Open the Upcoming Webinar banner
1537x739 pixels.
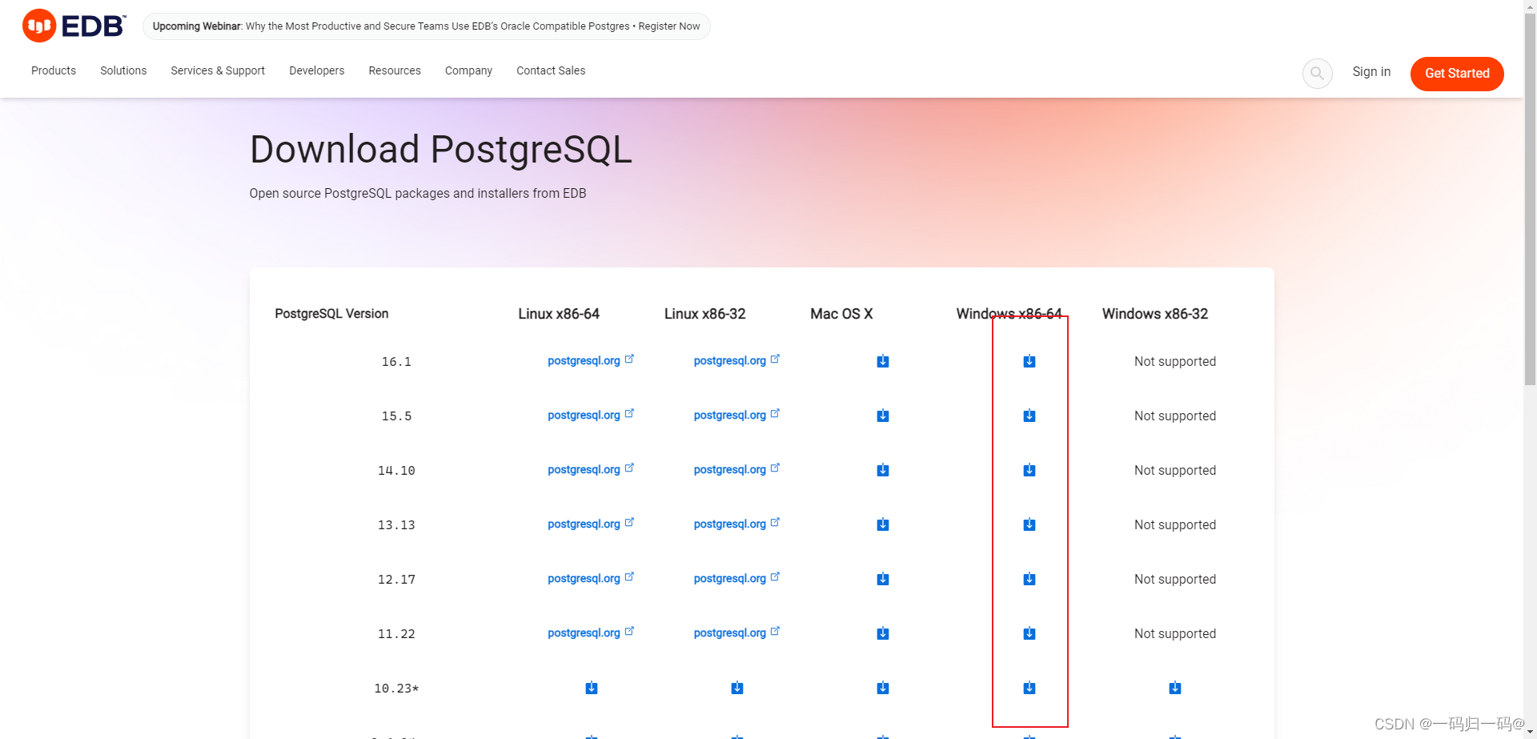[x=426, y=26]
